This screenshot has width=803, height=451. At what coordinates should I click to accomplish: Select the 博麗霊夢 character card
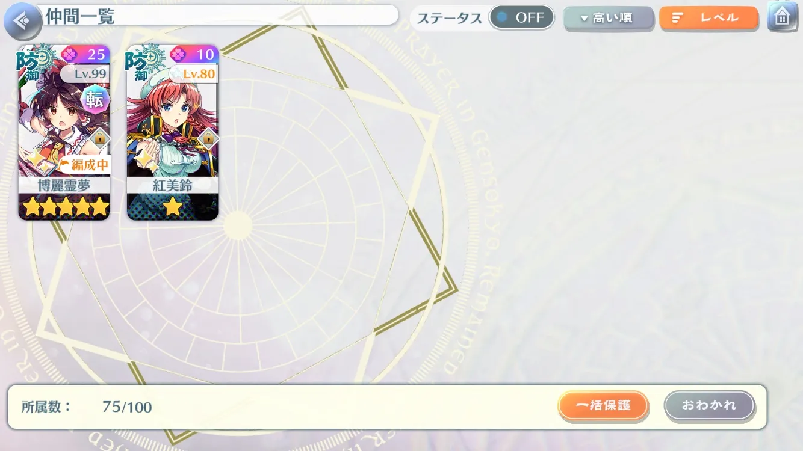point(64,132)
